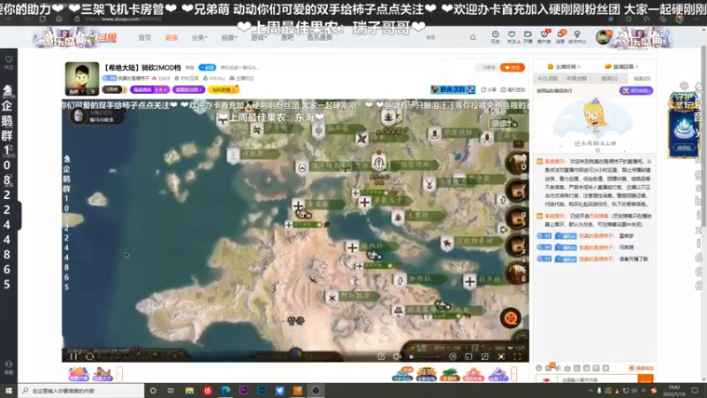This screenshot has height=398, width=707.
Task: Click the first chat toolbar emoji icon
Action: pyautogui.click(x=539, y=368)
